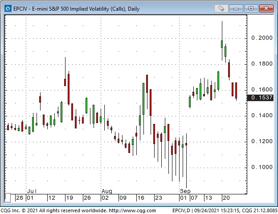The image size is (278, 214).
Task: Click the Jul month label on time axis
Action: tap(32, 191)
